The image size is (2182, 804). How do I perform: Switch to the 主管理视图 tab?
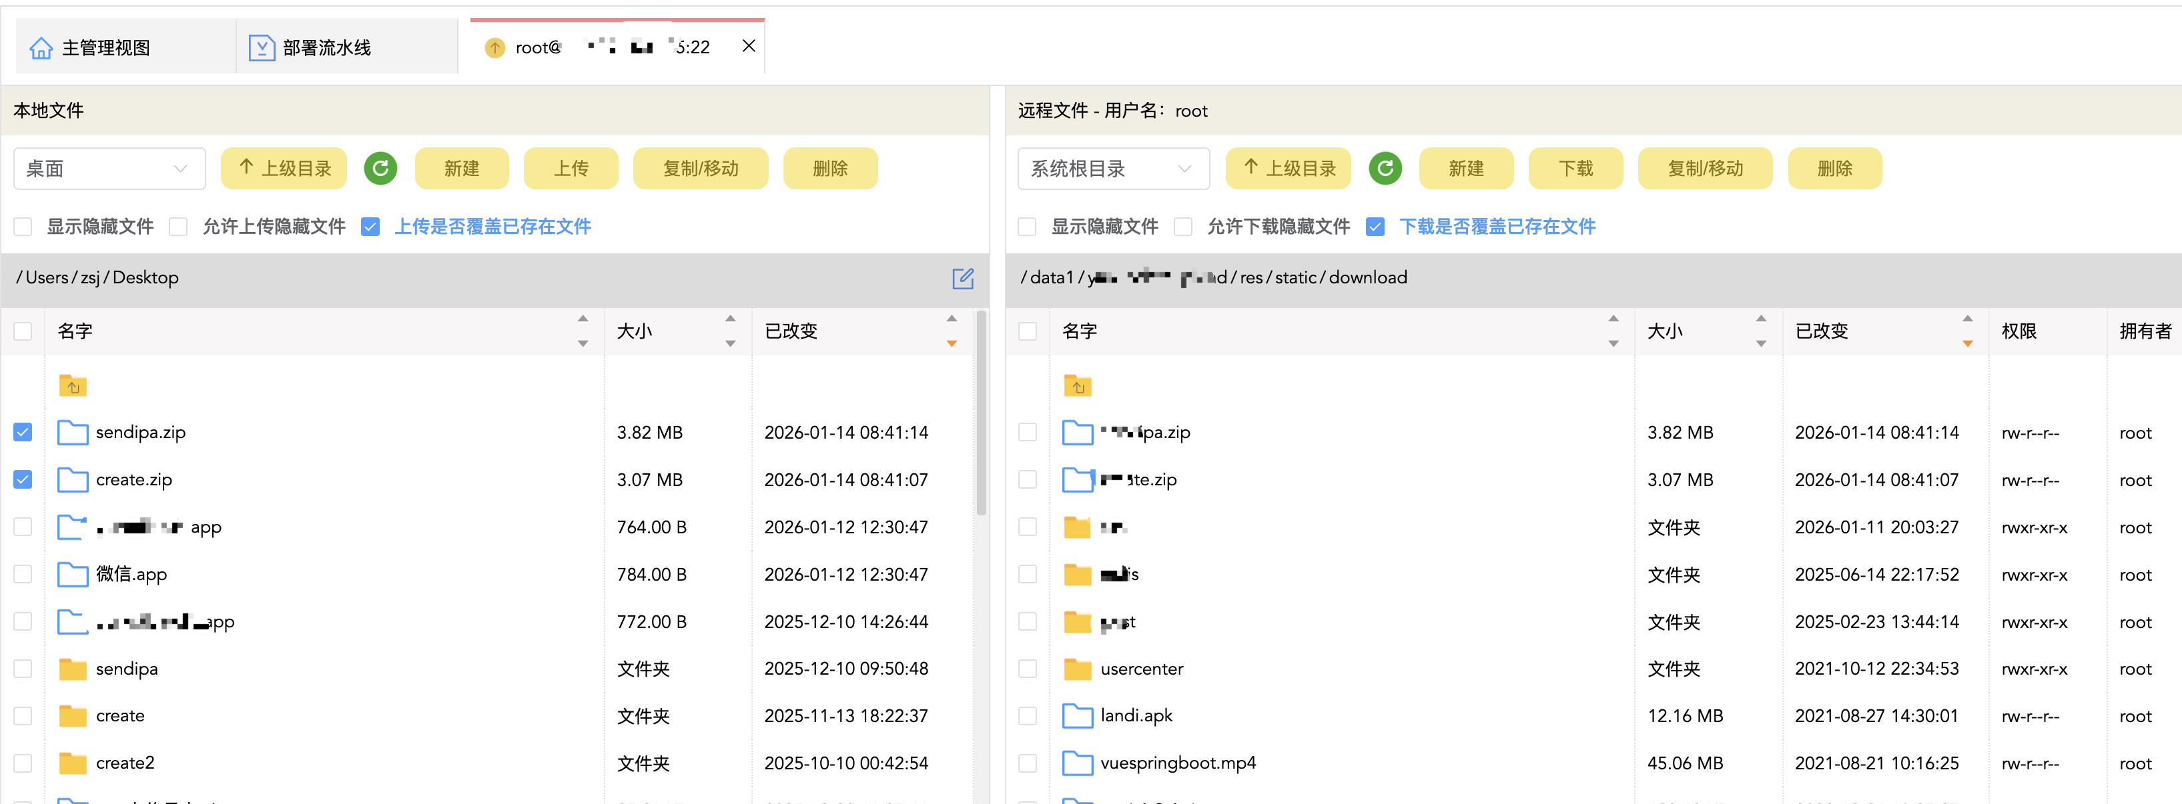(x=106, y=47)
